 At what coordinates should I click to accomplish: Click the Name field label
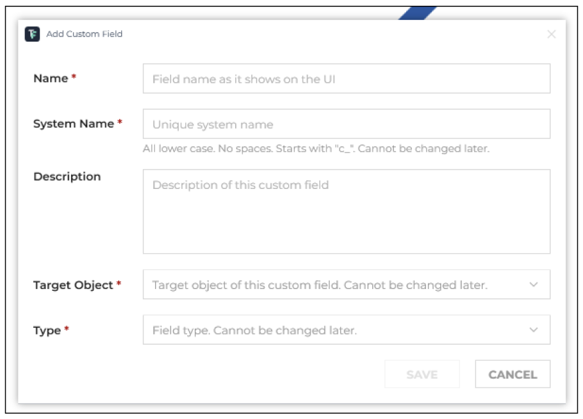tap(51, 78)
